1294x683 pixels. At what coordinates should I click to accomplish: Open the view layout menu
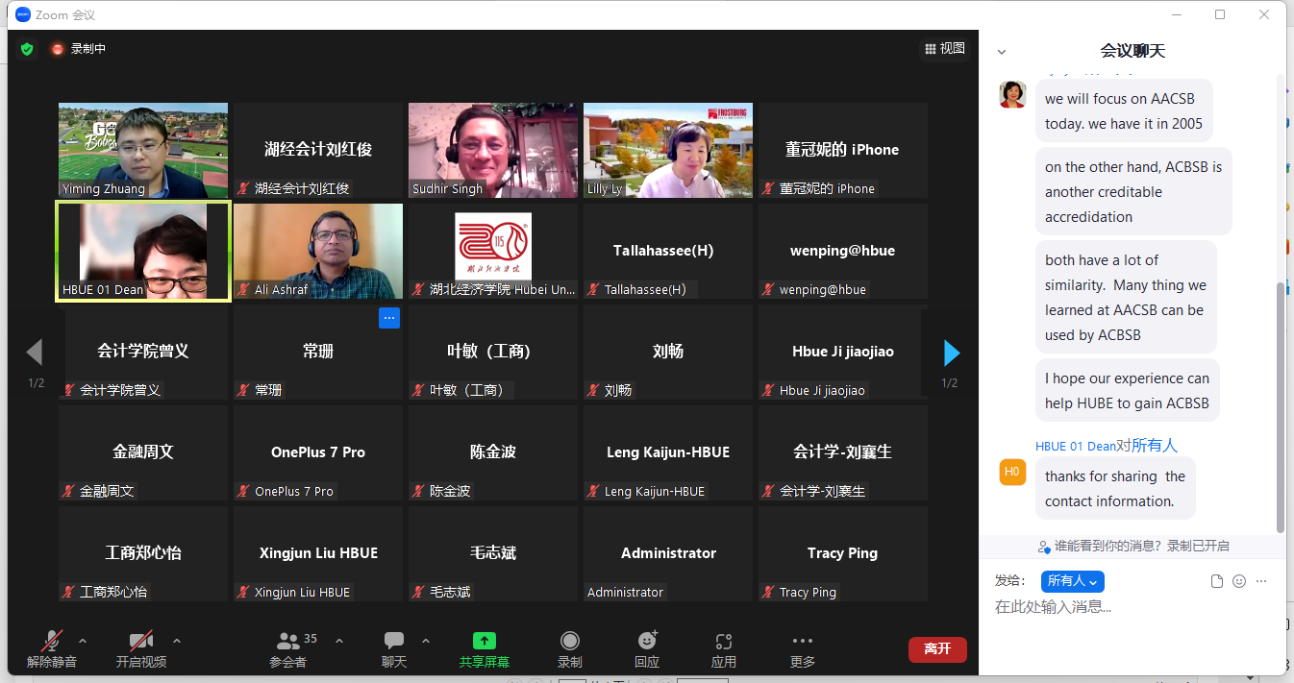[x=944, y=49]
